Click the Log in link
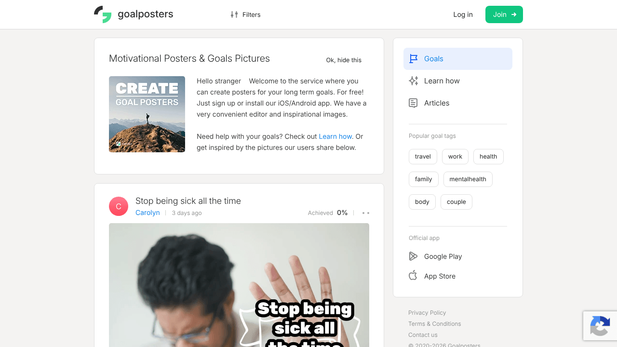Image resolution: width=617 pixels, height=347 pixels. click(x=463, y=14)
